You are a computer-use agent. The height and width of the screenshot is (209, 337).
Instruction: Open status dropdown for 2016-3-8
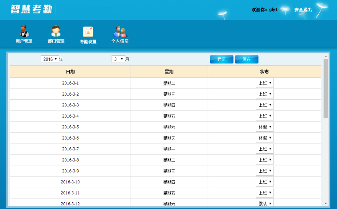tap(265, 160)
